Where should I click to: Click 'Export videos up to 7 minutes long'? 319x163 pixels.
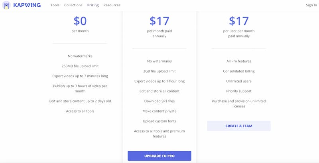click(80, 76)
